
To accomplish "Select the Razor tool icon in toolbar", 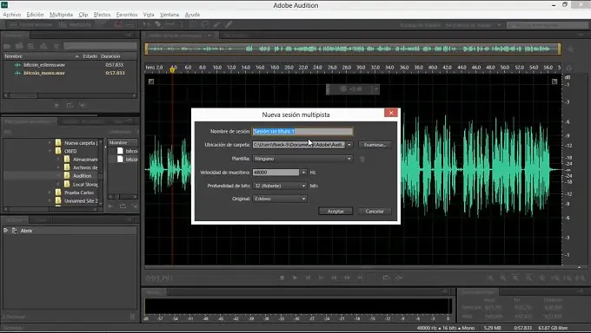I will click(x=157, y=24).
